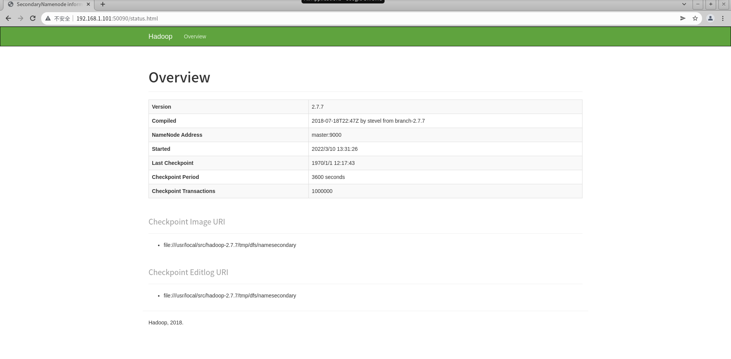Bookmark this page with the star icon
731x359 pixels.
[695, 18]
